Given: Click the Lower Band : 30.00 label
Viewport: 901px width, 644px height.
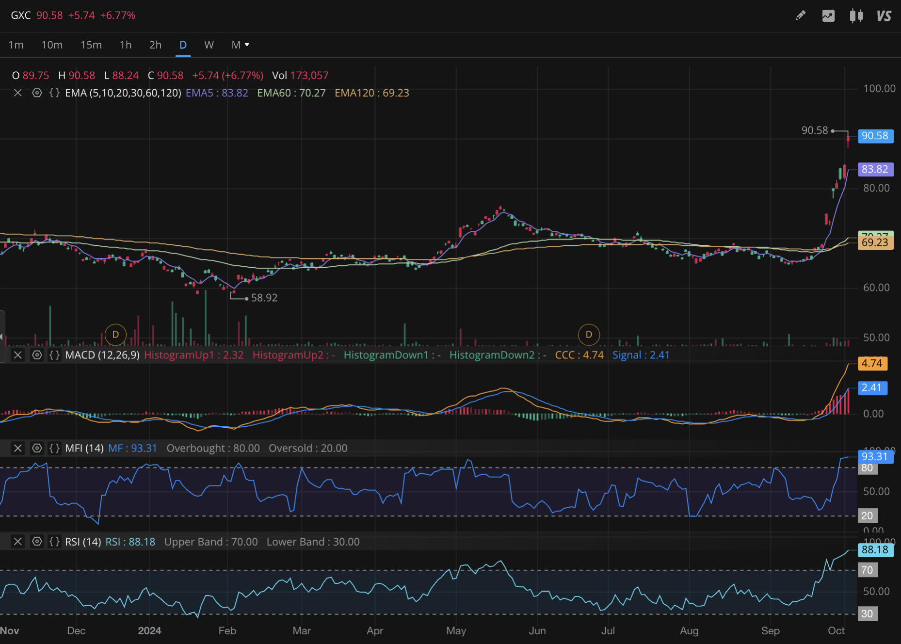Looking at the screenshot, I should point(313,542).
